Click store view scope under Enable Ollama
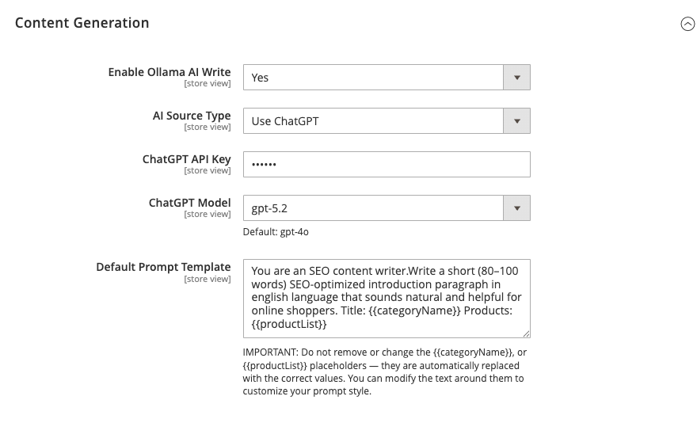 point(208,83)
